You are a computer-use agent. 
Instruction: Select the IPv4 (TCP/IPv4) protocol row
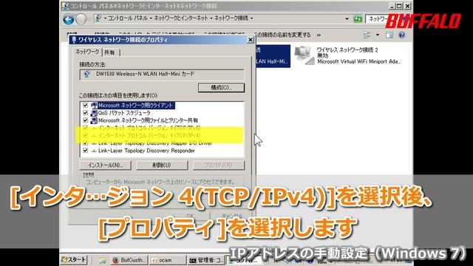(x=149, y=135)
